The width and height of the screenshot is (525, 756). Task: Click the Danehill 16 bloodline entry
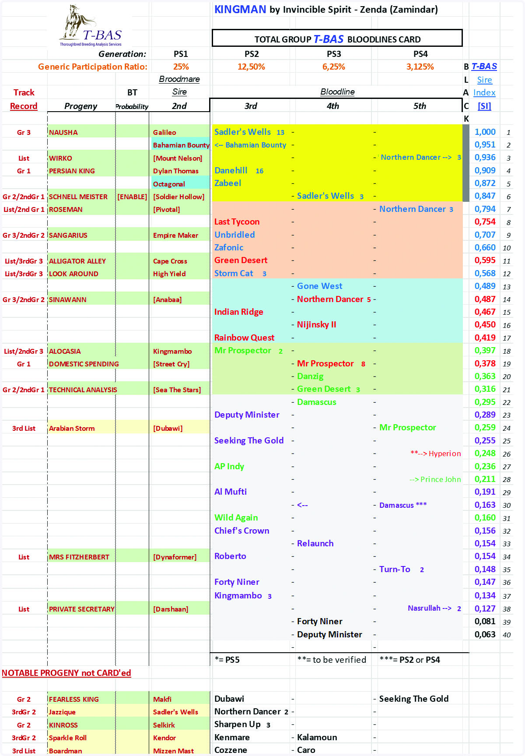pos(238,171)
